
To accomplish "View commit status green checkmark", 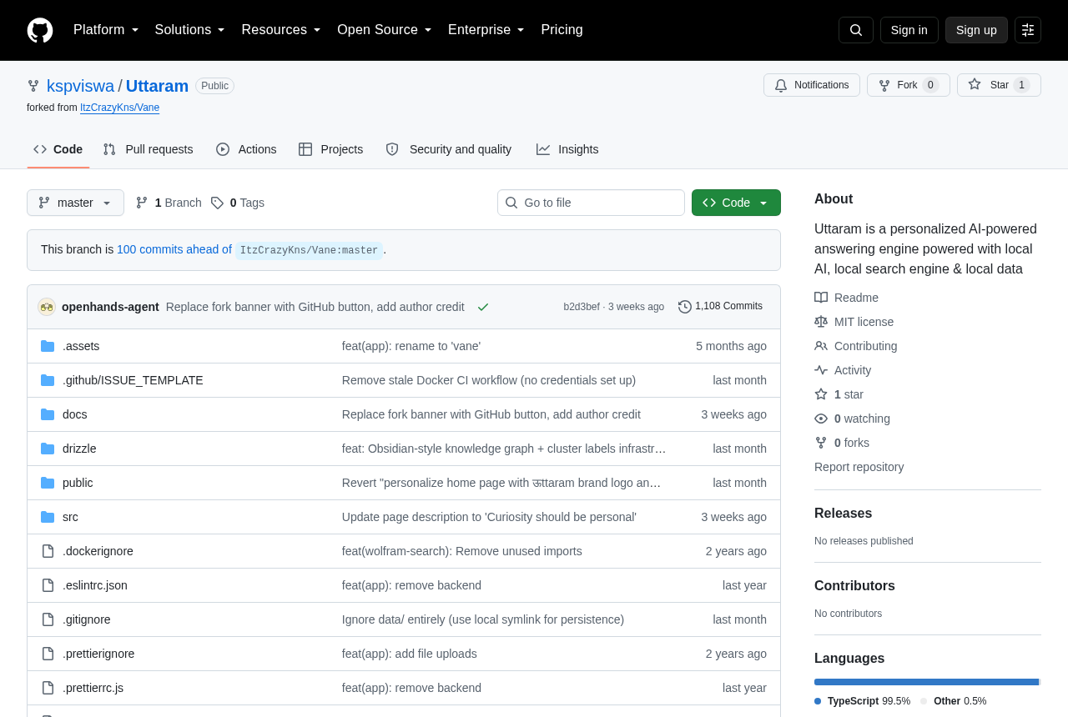I will (483, 307).
